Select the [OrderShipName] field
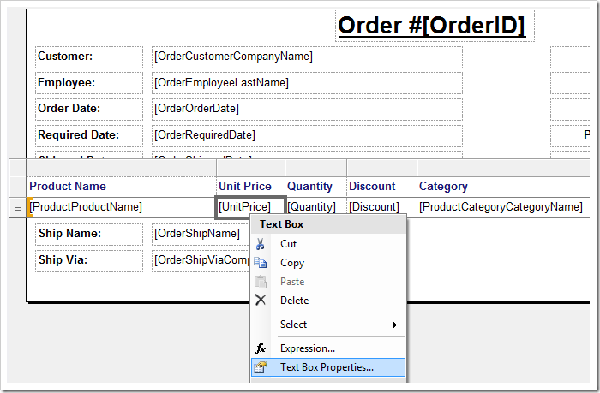 pos(201,234)
